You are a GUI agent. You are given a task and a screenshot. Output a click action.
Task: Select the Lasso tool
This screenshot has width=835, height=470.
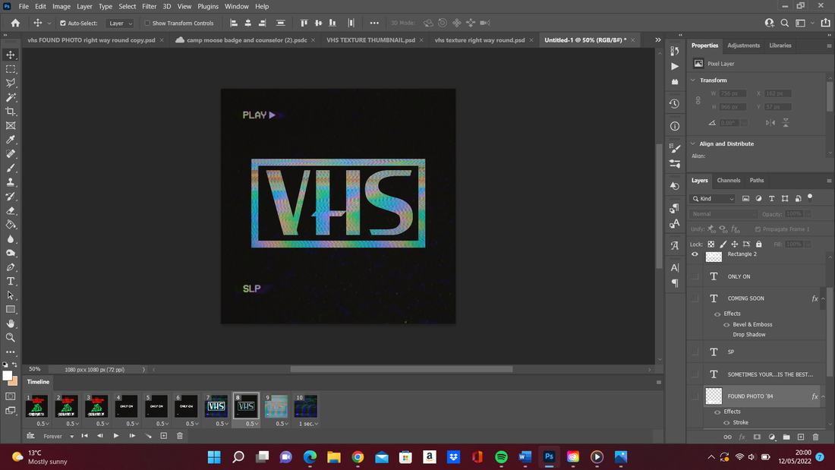point(11,83)
